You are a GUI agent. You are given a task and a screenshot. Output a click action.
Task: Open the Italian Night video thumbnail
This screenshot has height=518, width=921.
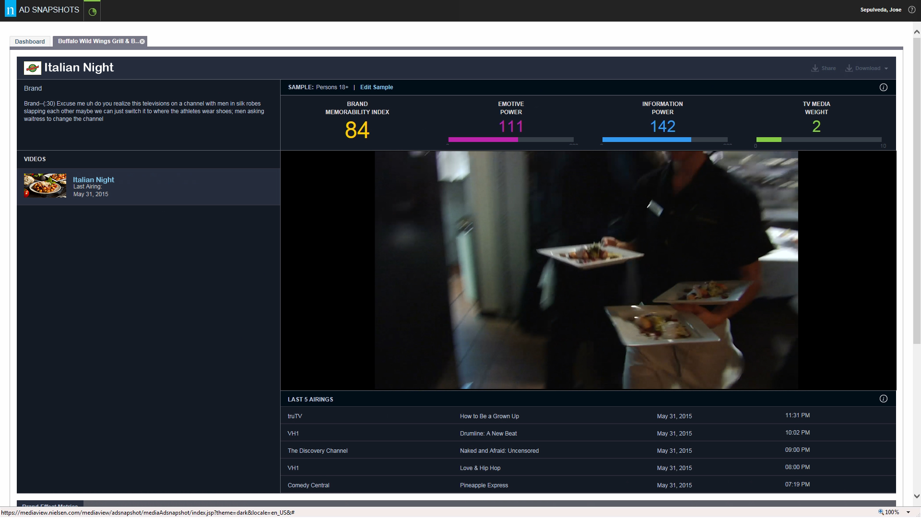click(x=45, y=186)
